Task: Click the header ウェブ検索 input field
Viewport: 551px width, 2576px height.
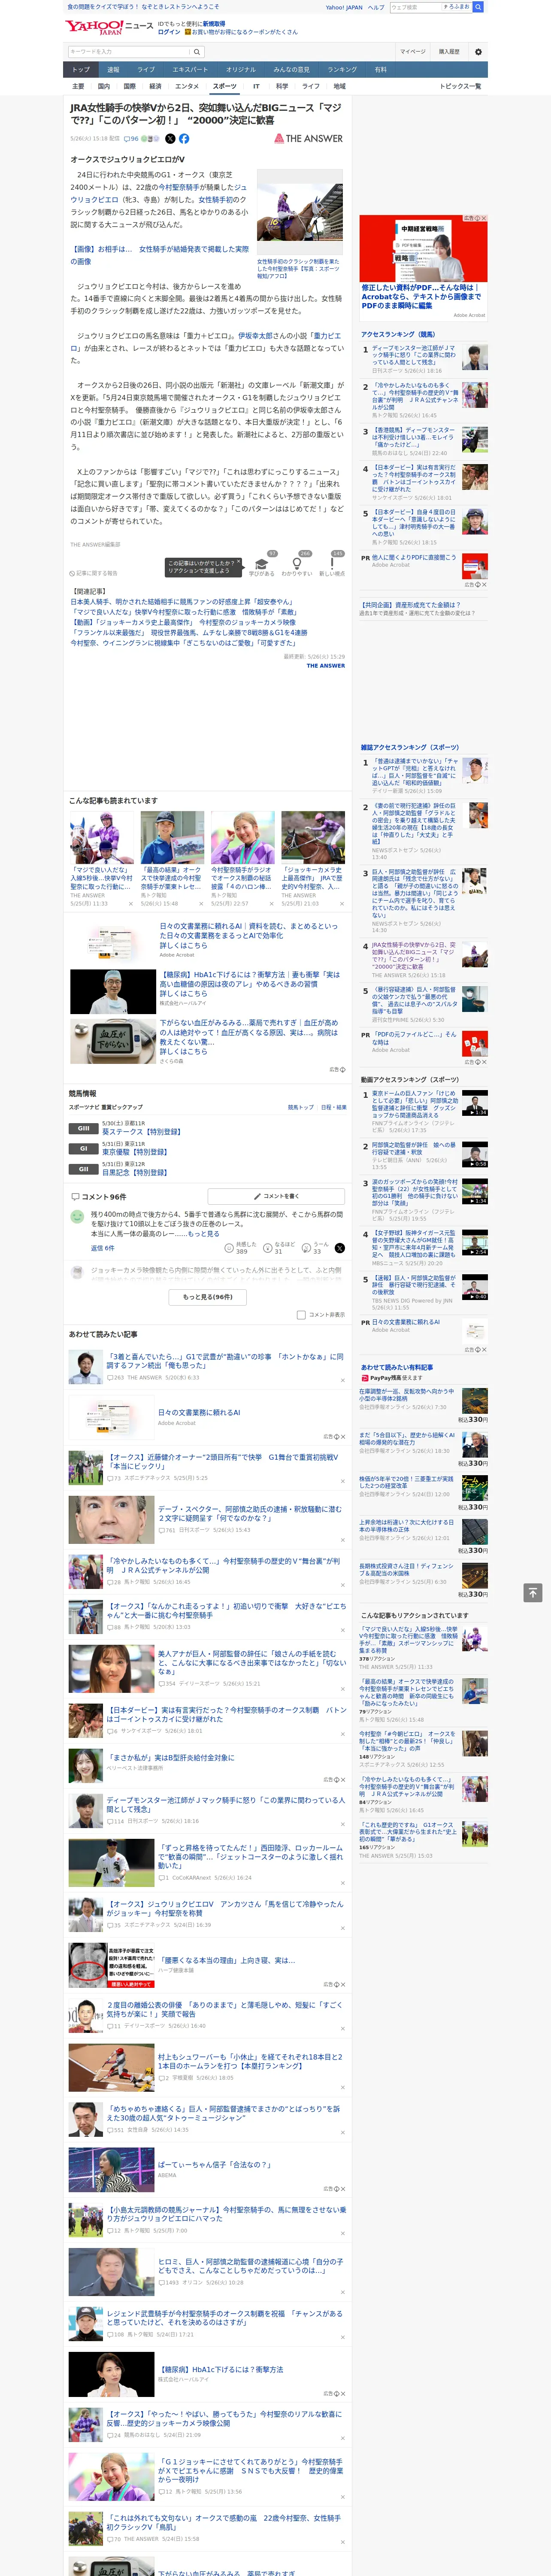Action: pyautogui.click(x=415, y=7)
